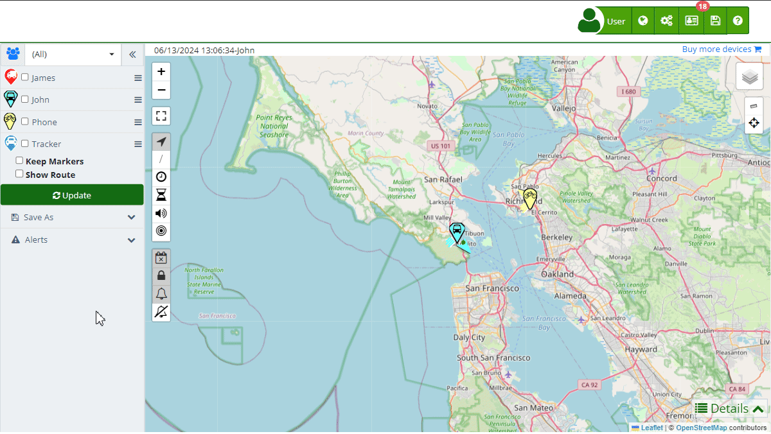The image size is (771, 434).
Task: Toggle fullscreen map view
Action: 161,116
